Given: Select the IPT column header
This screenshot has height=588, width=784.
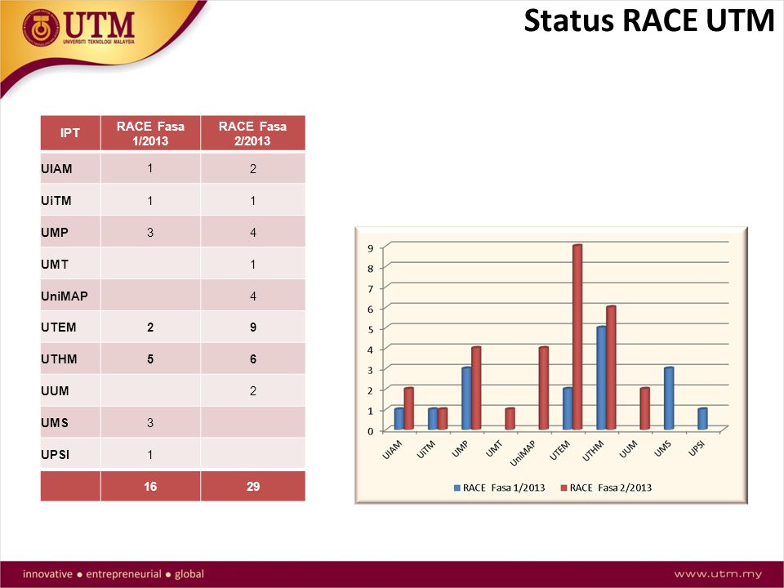Looking at the screenshot, I should tap(70, 133).
